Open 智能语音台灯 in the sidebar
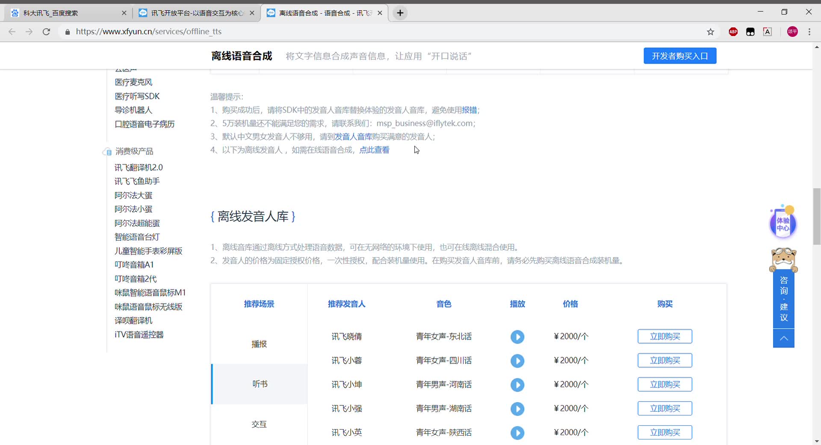 (x=137, y=237)
